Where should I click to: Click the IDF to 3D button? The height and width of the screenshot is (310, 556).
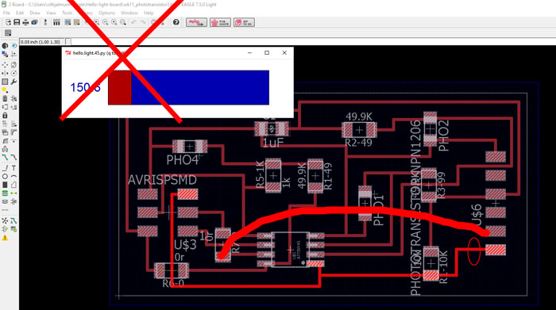tap(244, 22)
